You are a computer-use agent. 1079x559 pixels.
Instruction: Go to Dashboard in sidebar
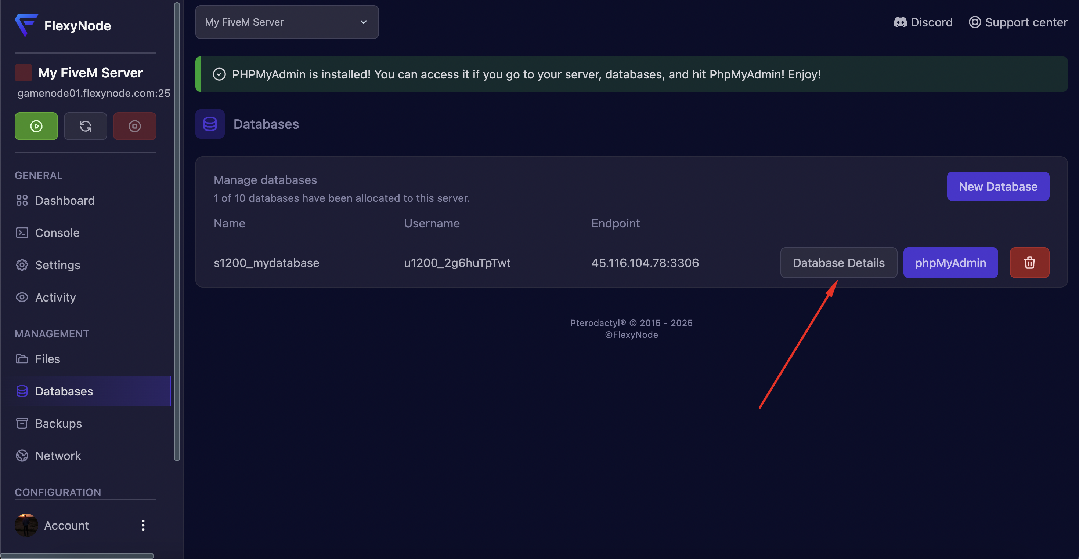click(x=65, y=200)
